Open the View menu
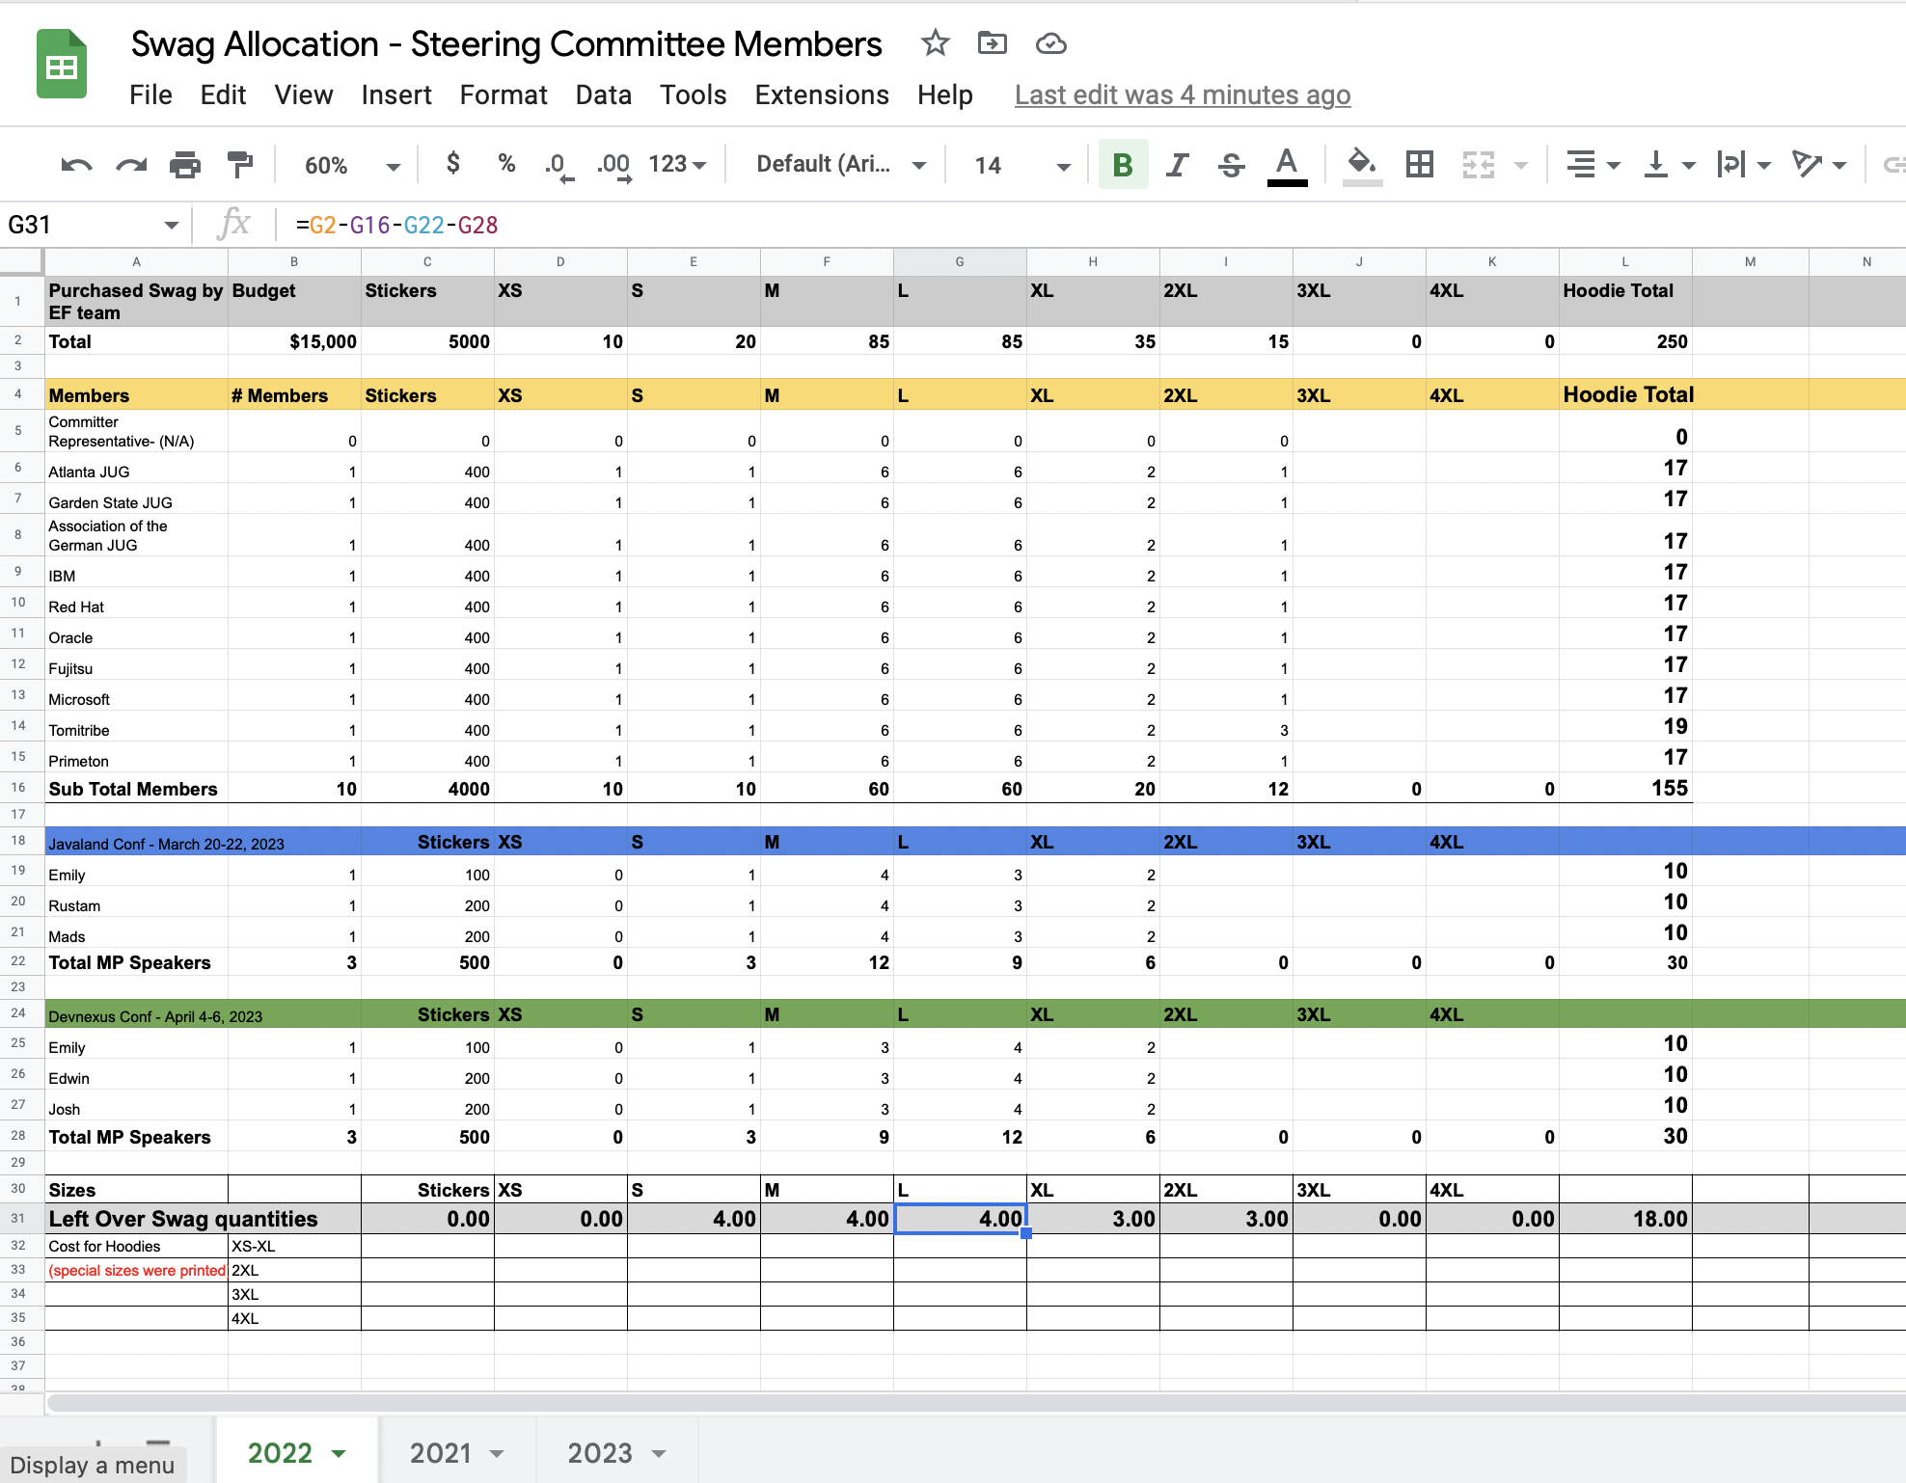 tap(303, 94)
